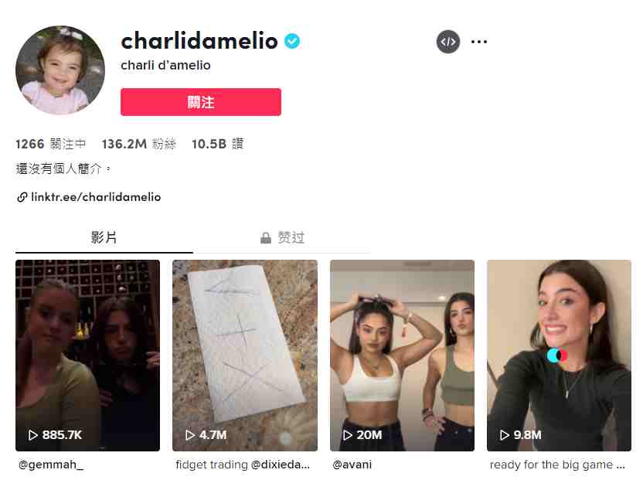Click the embed code icon
Viewport: 643px width, 480px height.
(447, 42)
